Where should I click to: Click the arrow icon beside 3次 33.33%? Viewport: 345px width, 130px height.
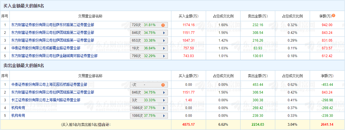tap(164, 100)
